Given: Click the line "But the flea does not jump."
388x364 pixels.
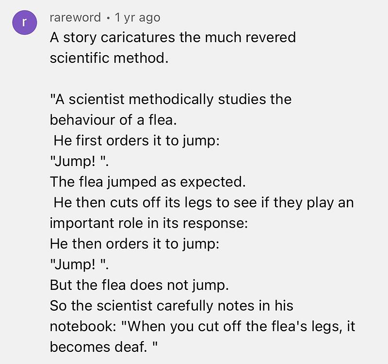Looking at the screenshot, I should 139,285.
